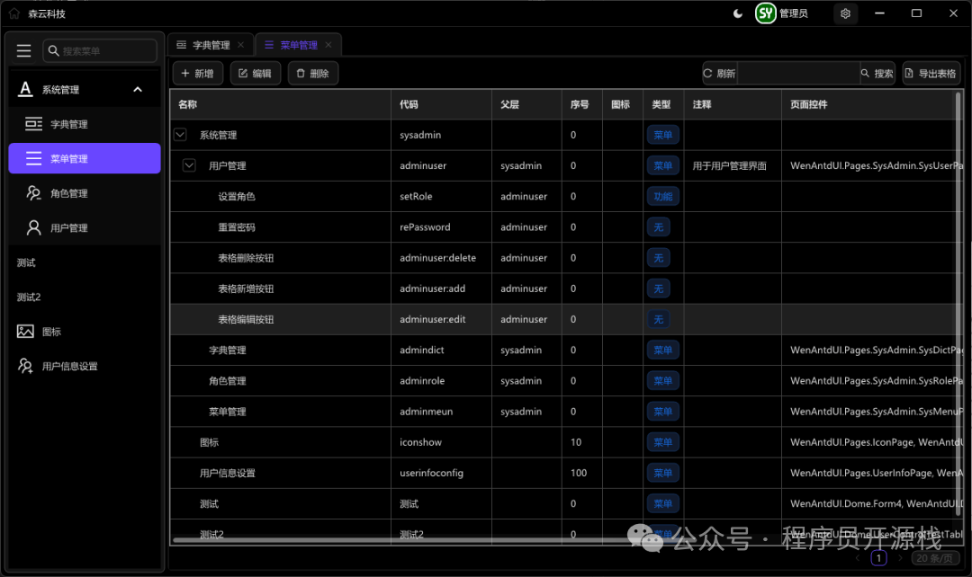The image size is (972, 577).
Task: Collapse the 系统管理 sidebar group
Action: point(138,90)
